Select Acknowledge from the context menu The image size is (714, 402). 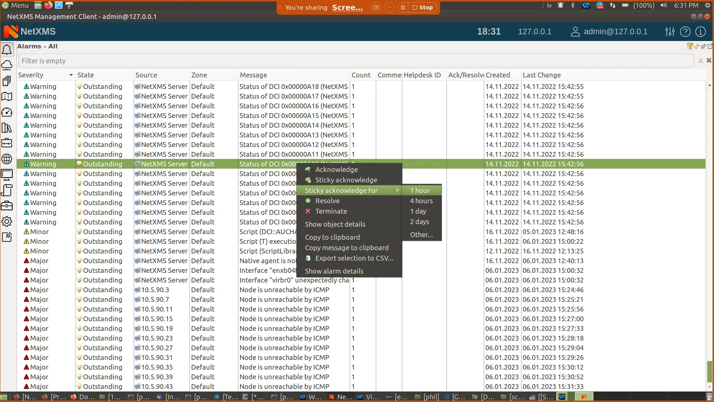(x=336, y=169)
